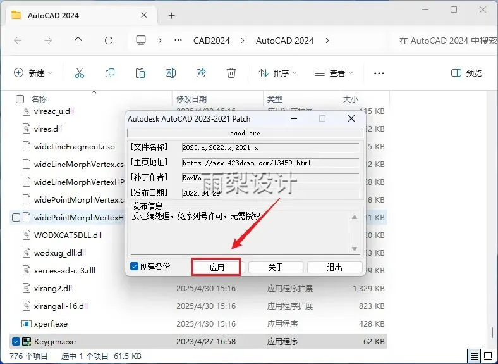The image size is (498, 364).
Task: Show hidden path with breadcrumb ellipsis
Action: click(x=178, y=40)
